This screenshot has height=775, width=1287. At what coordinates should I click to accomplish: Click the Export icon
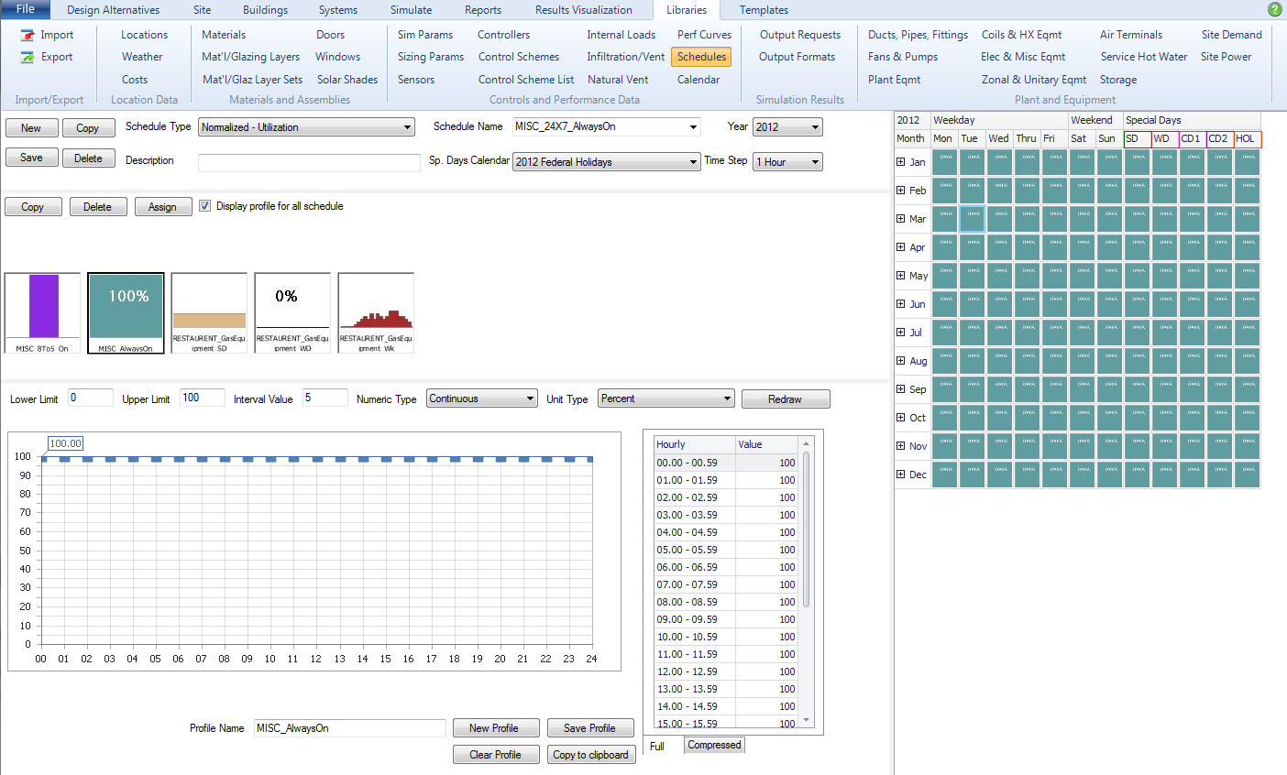[27, 57]
